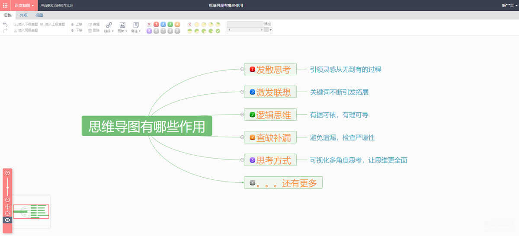Select the 。。。还有更多 node

[x=283, y=183]
